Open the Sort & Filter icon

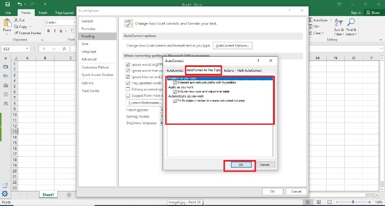338,22
